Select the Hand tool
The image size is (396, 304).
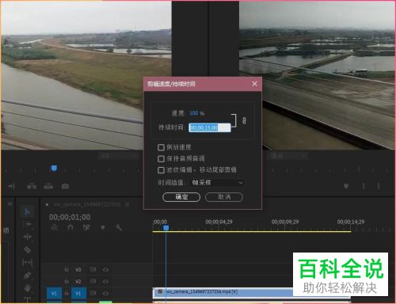tap(27, 288)
